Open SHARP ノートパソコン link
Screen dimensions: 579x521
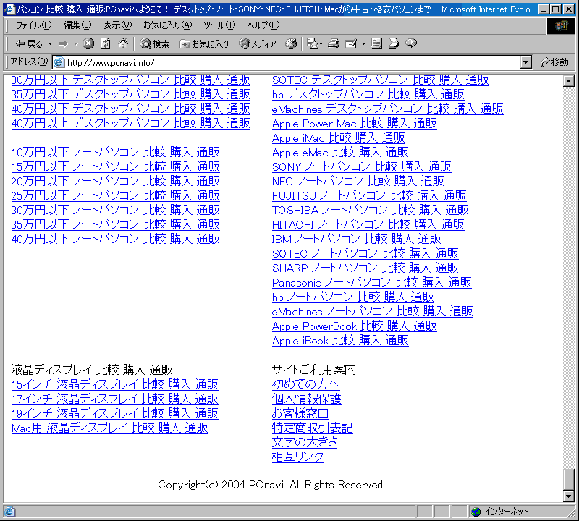pyautogui.click(x=365, y=268)
